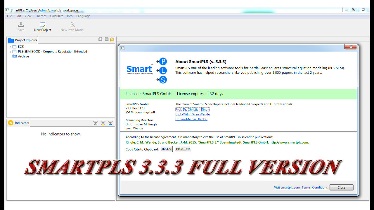Copy citation as Plain Text

point(183,149)
